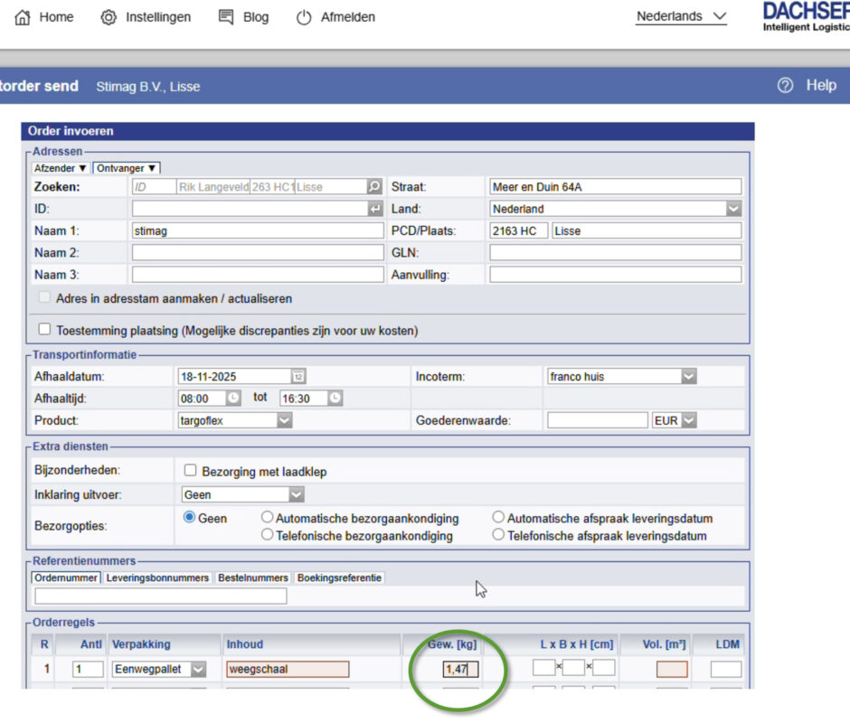This screenshot has height=723, width=850.
Task: Click the search magnifier icon in Zoeken field
Action: (374, 187)
